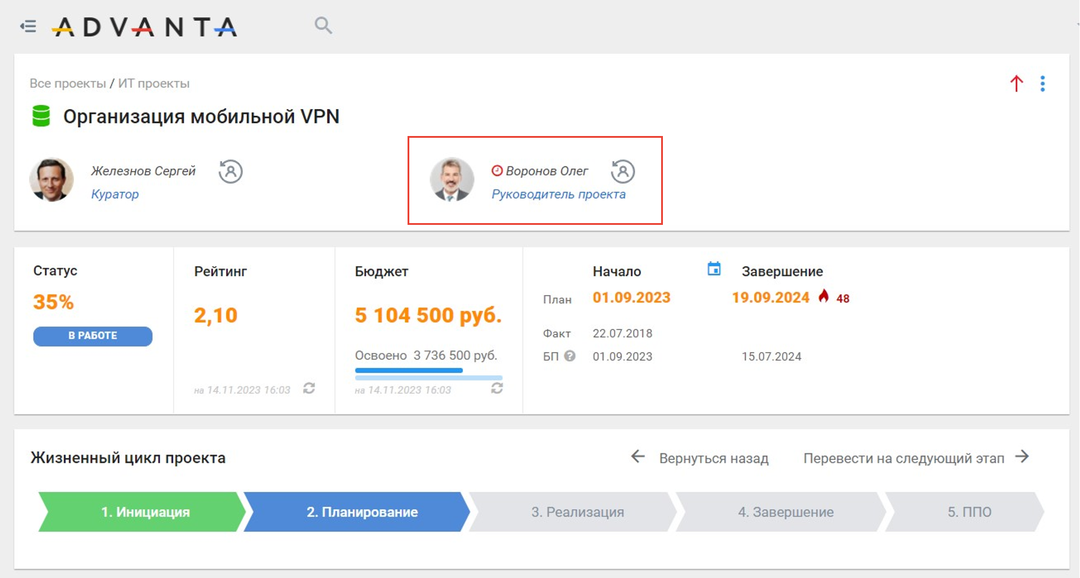Image resolution: width=1080 pixels, height=578 pixels.
Task: Refresh the rating value
Action: point(309,388)
